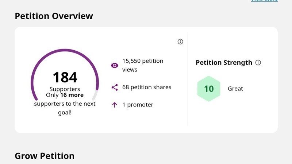Image resolution: width=292 pixels, height=164 pixels.
Task: Click the green hexagon score badge
Action: 209,89
